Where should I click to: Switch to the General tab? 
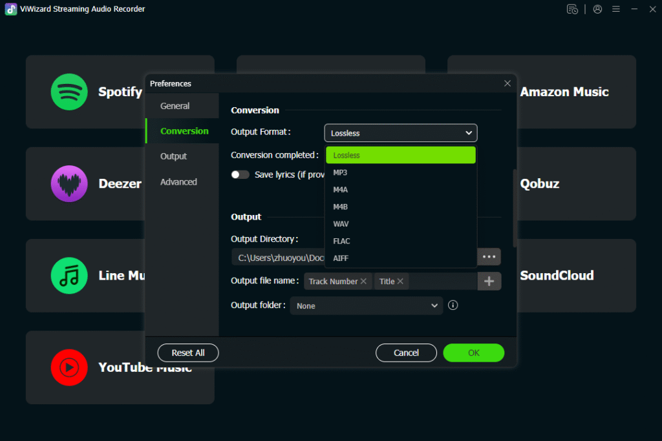(175, 106)
